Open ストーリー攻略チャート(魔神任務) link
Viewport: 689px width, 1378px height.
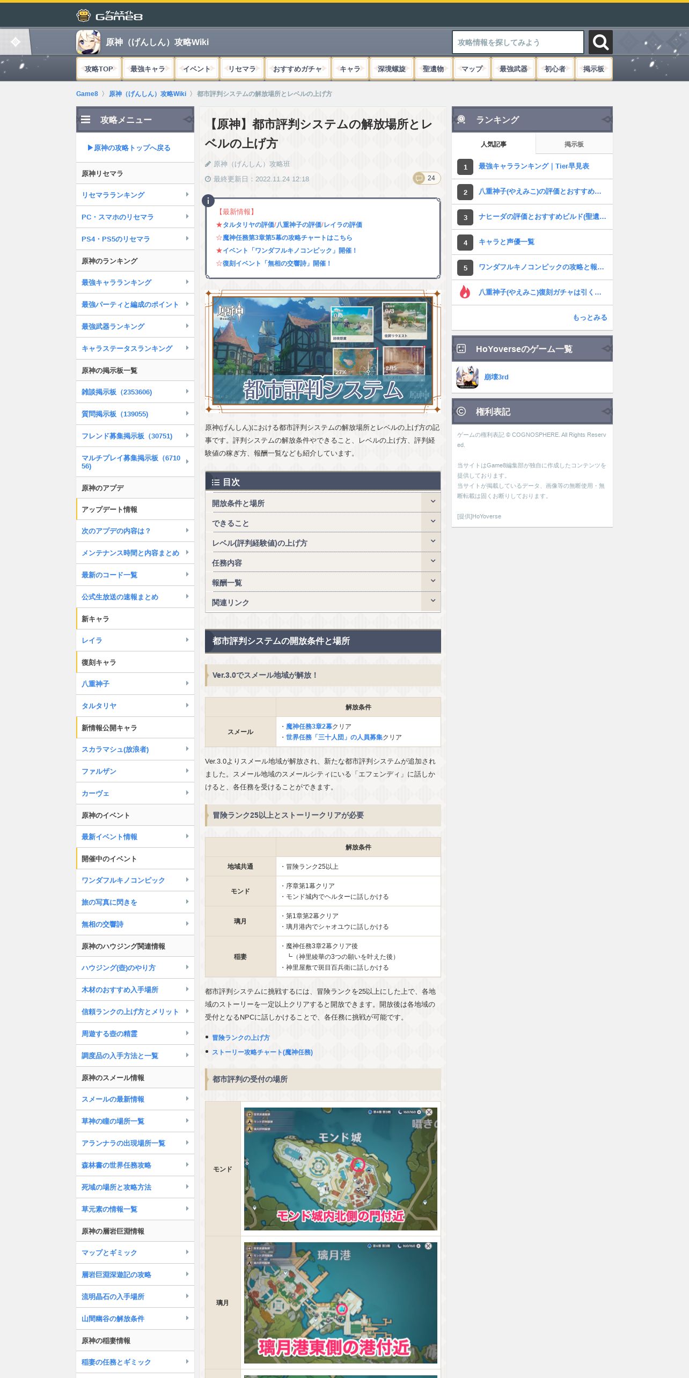tap(262, 1052)
